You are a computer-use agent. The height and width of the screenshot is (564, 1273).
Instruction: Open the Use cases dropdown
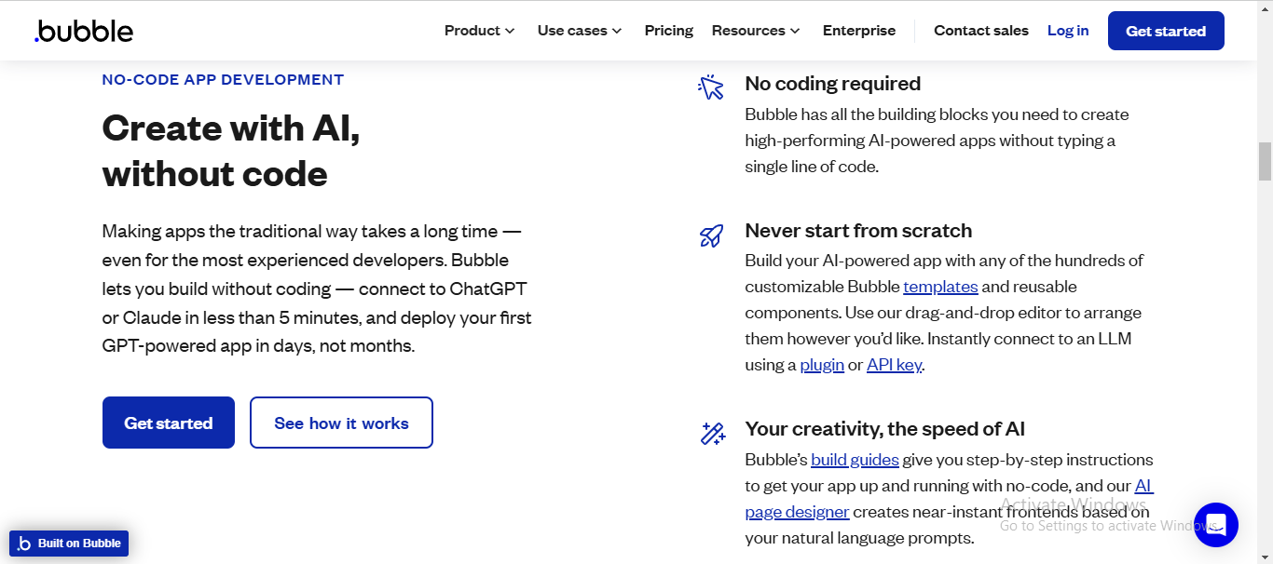pyautogui.click(x=579, y=30)
